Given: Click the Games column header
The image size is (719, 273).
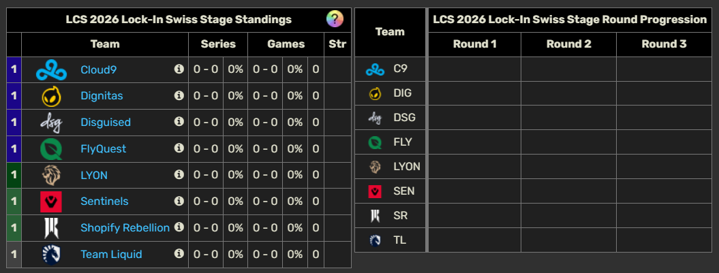Looking at the screenshot, I should [286, 44].
